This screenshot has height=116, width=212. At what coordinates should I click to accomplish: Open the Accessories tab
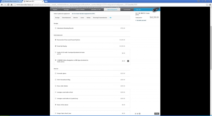pos(127,10)
